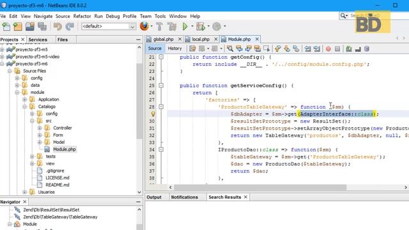Screen dimensions: 409x230
Task: Click Previous Bookmark icon
Action: [x=278, y=49]
